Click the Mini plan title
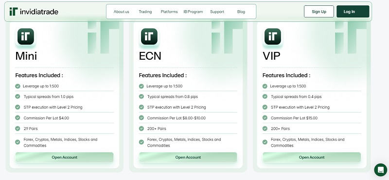The height and width of the screenshot is (180, 389). pyautogui.click(x=26, y=56)
